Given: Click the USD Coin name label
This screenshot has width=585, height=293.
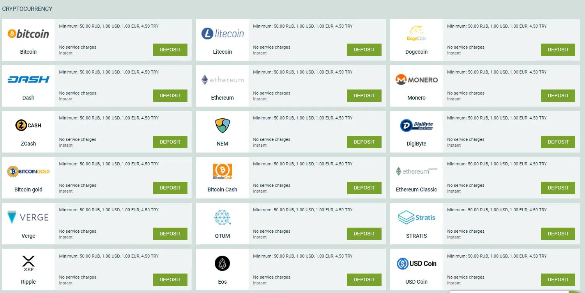Looking at the screenshot, I should tap(416, 282).
